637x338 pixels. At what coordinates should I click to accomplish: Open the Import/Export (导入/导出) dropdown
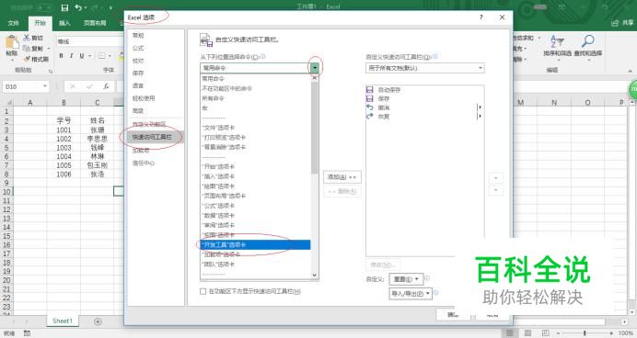pyautogui.click(x=411, y=293)
